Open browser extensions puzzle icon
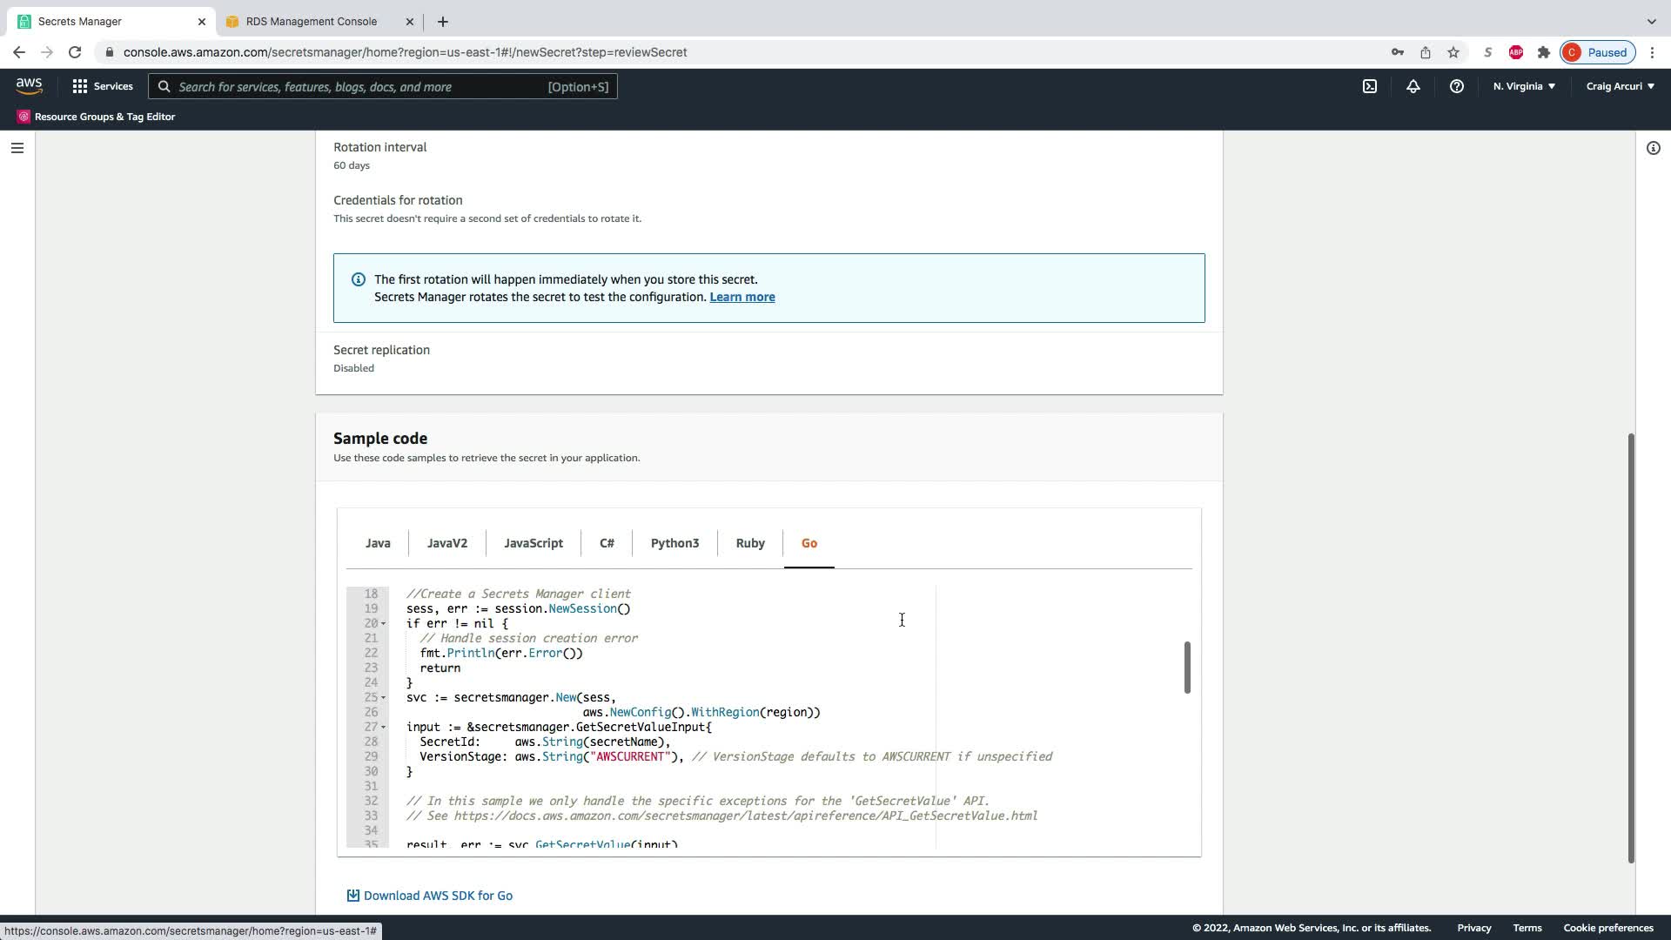The width and height of the screenshot is (1671, 940). click(1543, 52)
